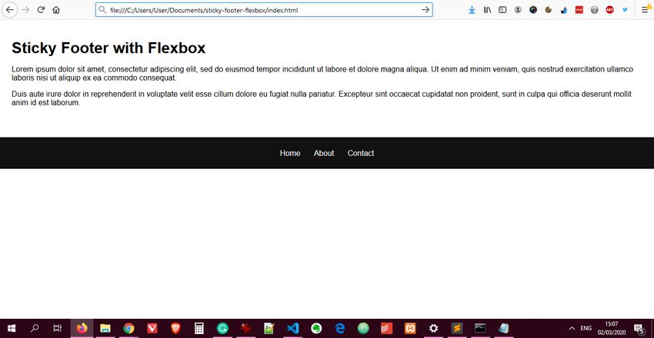The width and height of the screenshot is (654, 338).
Task: Open the blue notepad icon on taskbar
Action: click(x=504, y=329)
